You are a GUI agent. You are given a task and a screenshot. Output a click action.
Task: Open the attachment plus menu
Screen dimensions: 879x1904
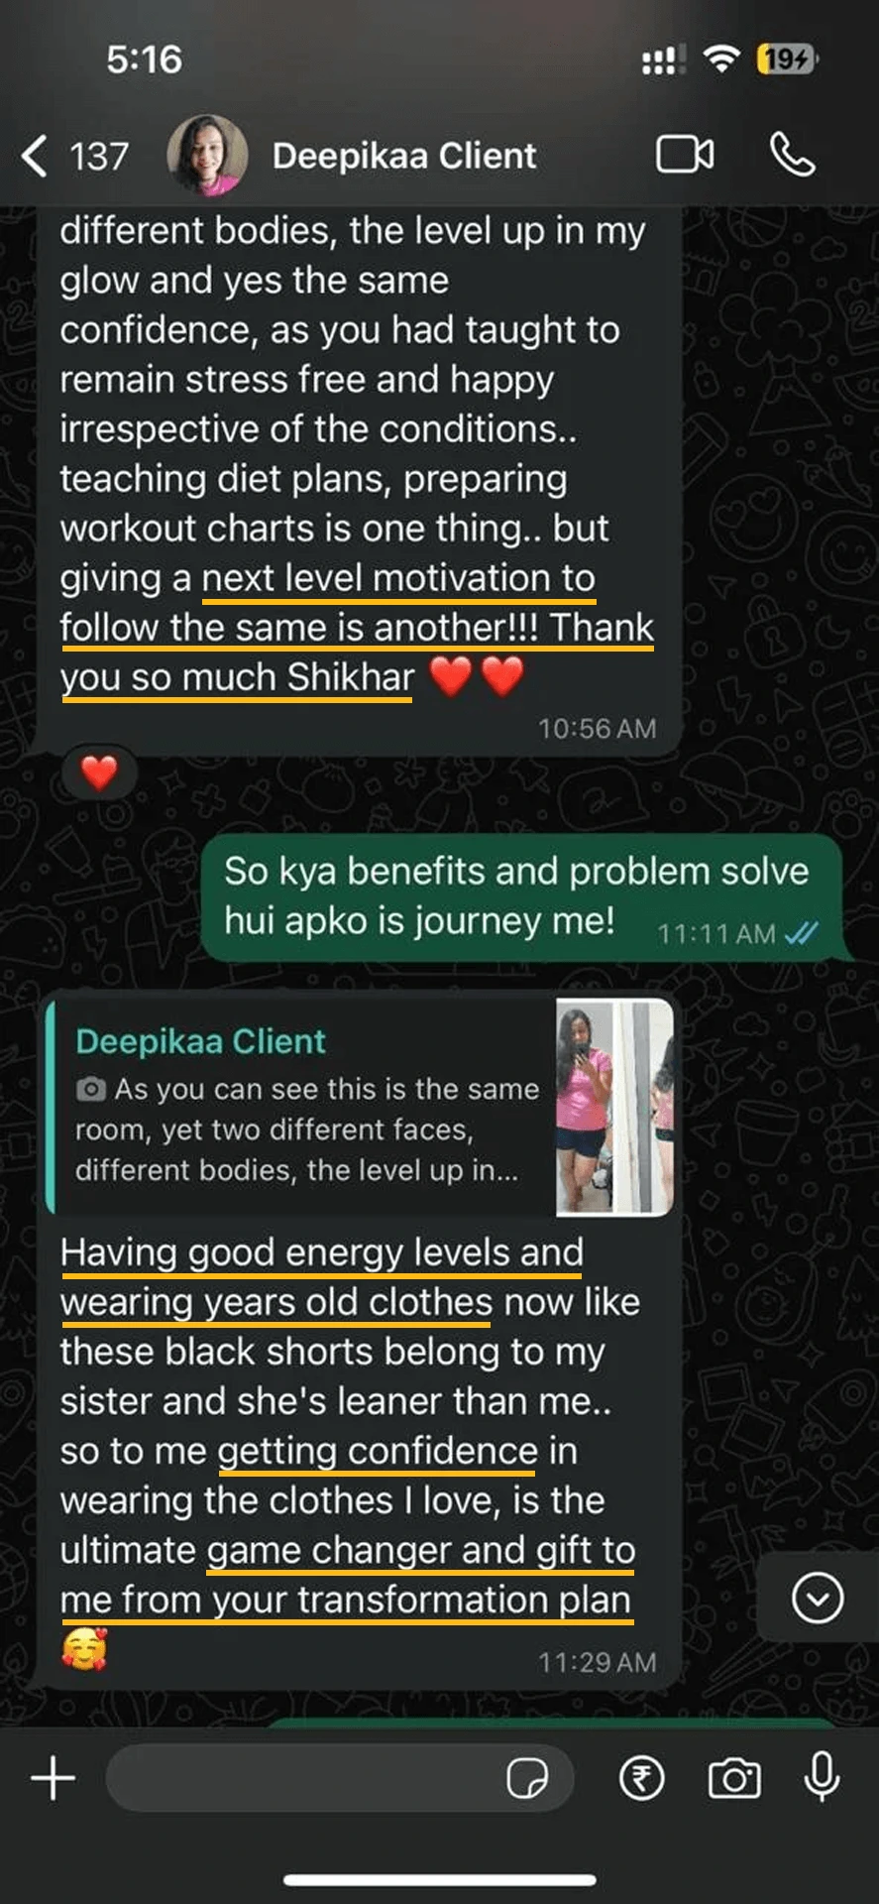54,1778
